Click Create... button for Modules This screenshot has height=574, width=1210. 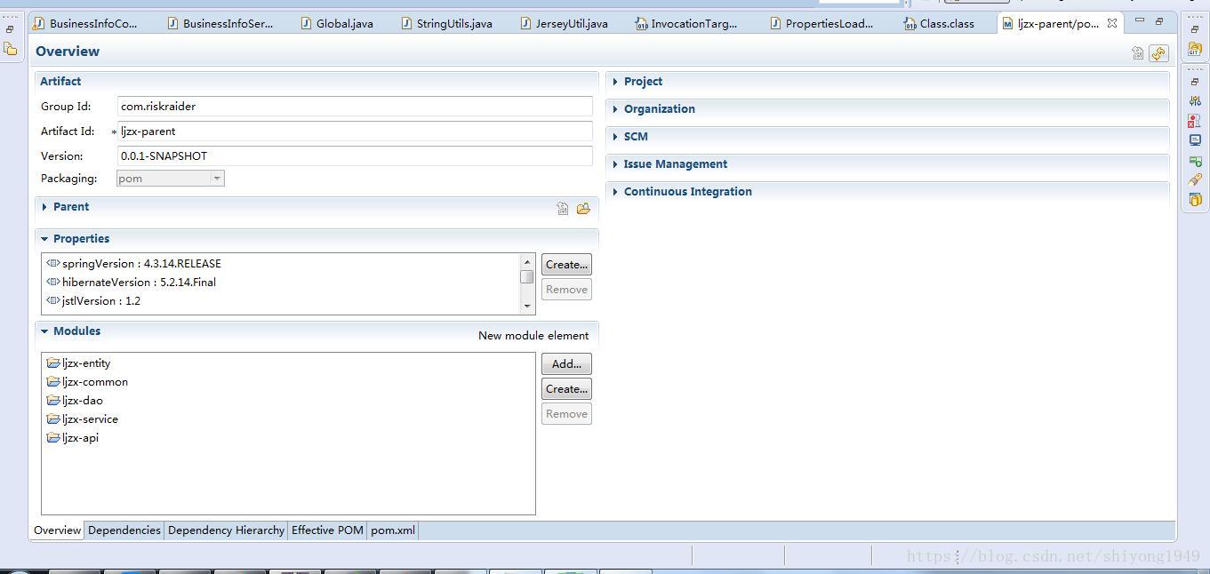click(566, 389)
